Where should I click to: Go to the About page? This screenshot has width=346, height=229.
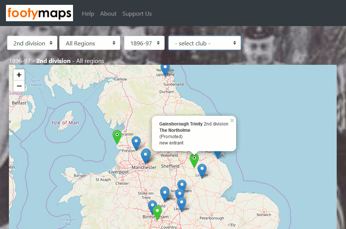pos(108,14)
